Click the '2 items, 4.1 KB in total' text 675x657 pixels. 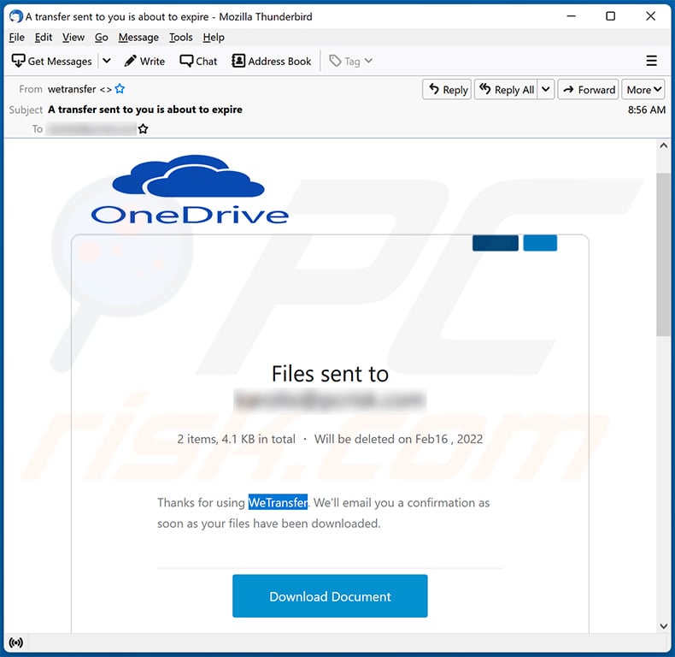coord(236,439)
